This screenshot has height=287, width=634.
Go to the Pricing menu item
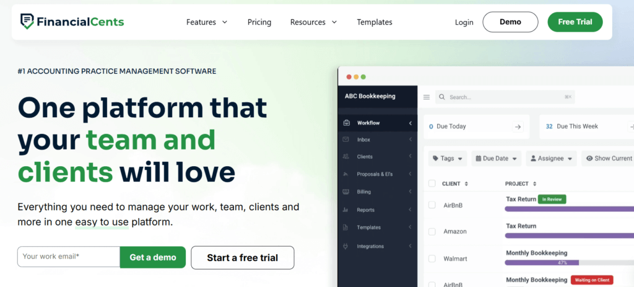(259, 22)
